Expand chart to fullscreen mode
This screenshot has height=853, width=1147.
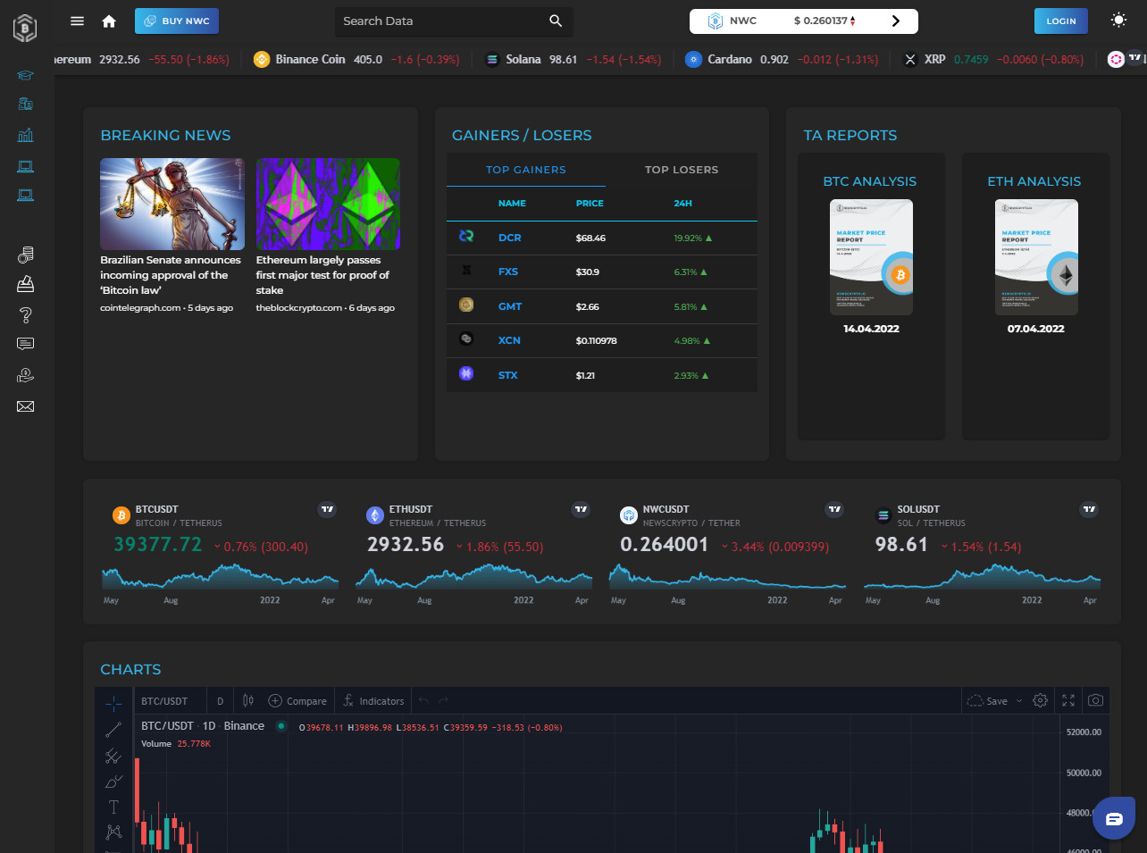[x=1068, y=700]
